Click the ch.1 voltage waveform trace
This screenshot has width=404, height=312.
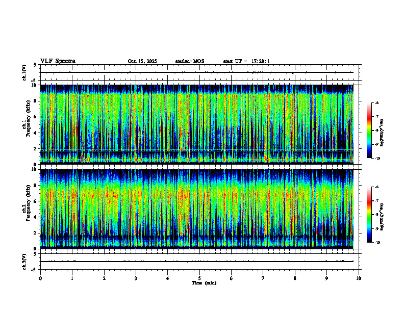click(197, 72)
